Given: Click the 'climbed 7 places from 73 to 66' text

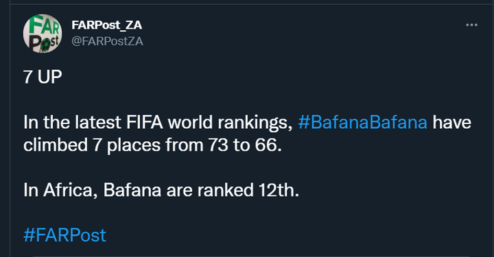Looking at the screenshot, I should pos(152,145).
